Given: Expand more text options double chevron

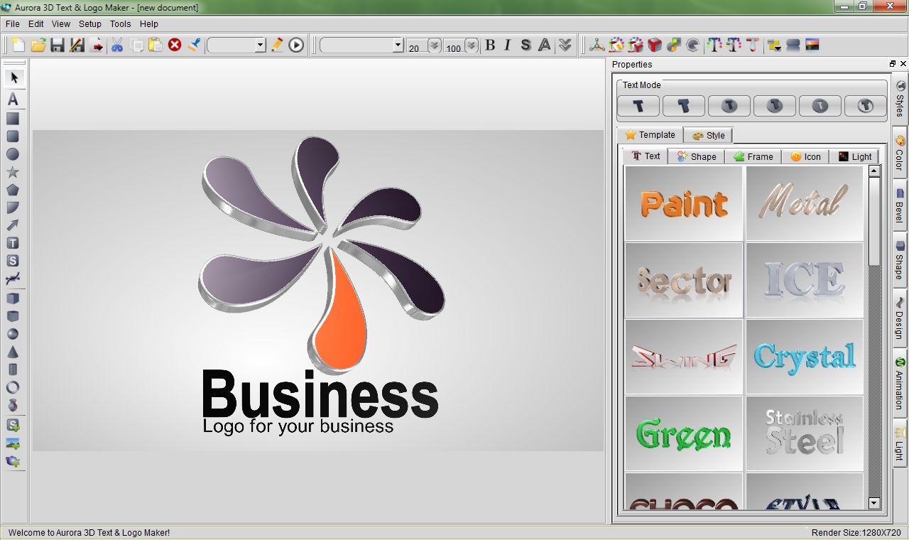Looking at the screenshot, I should pyautogui.click(x=565, y=45).
